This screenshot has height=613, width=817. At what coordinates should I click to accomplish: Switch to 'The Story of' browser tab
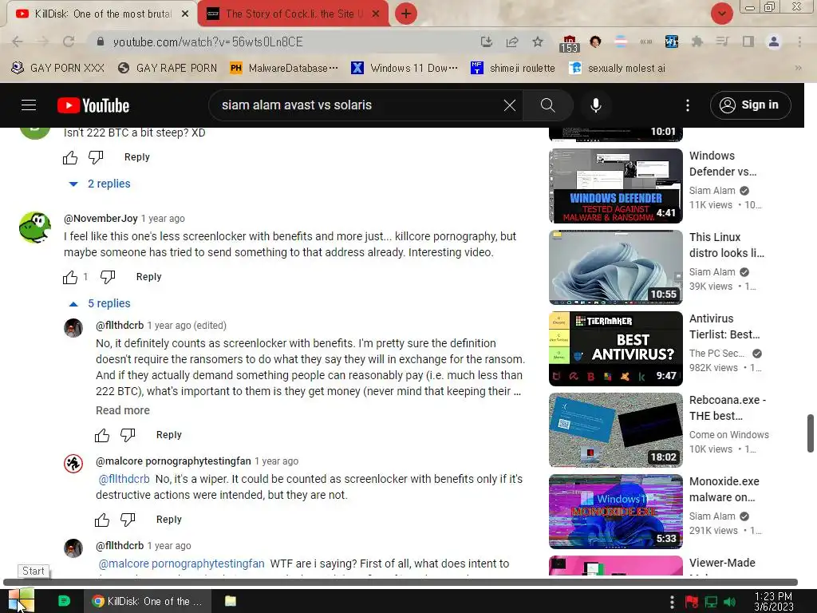pyautogui.click(x=294, y=14)
